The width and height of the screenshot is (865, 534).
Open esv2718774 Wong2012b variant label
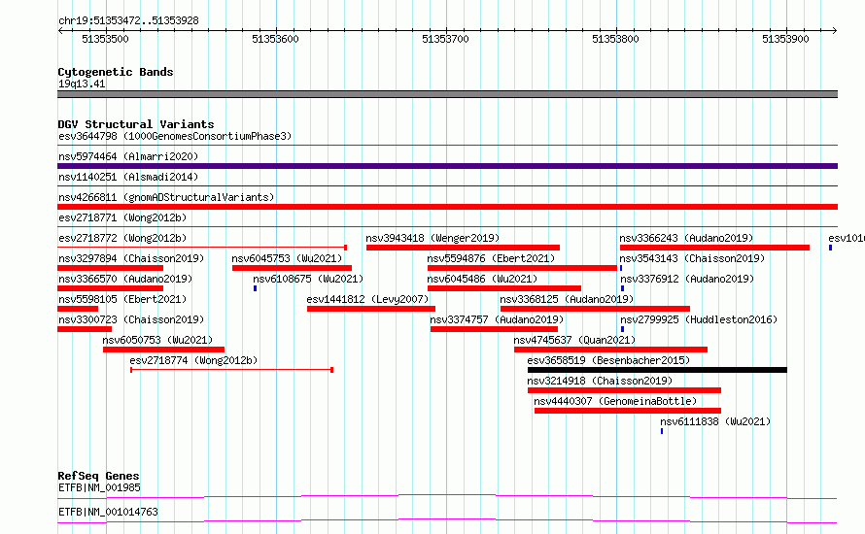(193, 360)
